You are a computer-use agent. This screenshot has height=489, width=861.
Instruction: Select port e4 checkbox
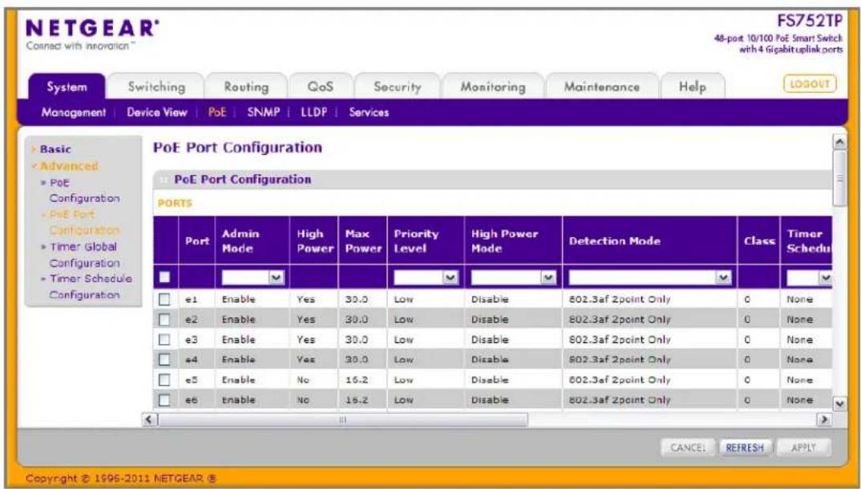coord(164,359)
